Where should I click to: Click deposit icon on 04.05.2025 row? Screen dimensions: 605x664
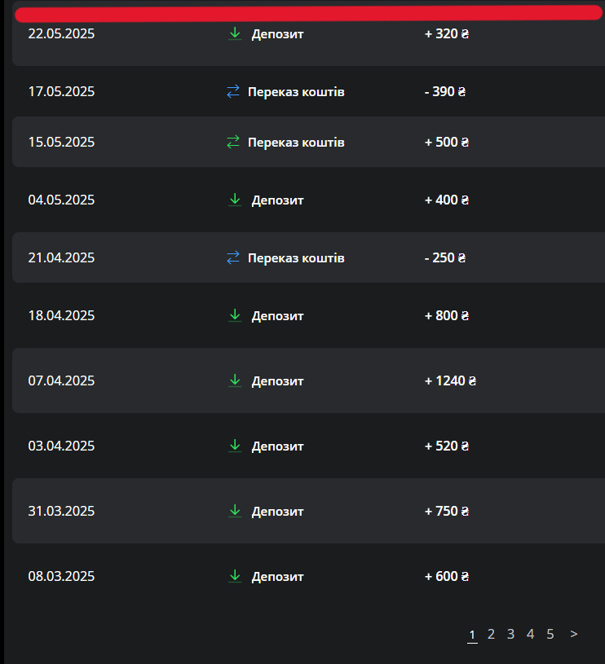click(235, 200)
